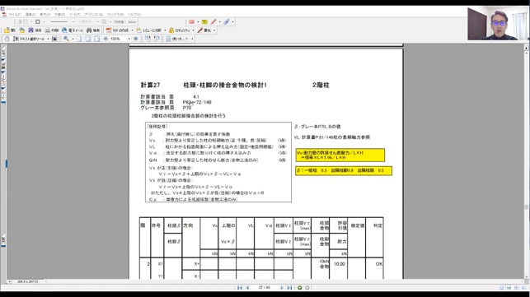The image size is (530, 297).
Task: Click the yellow Vs=耐力壁 formula note box
Action: (x=340, y=155)
